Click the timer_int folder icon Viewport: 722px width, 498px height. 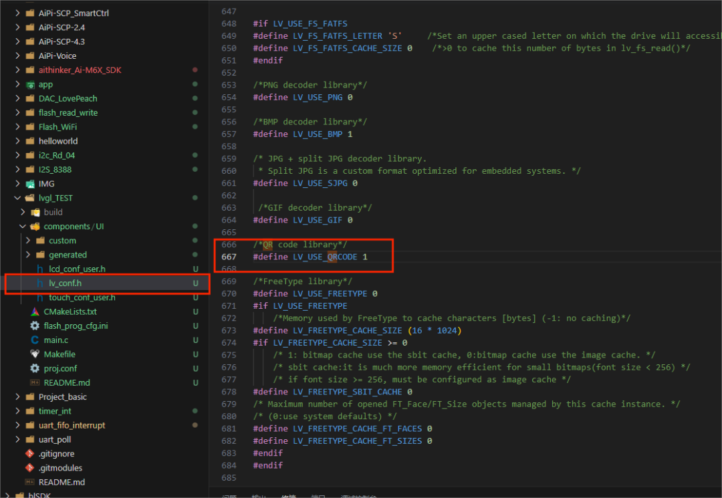point(30,411)
